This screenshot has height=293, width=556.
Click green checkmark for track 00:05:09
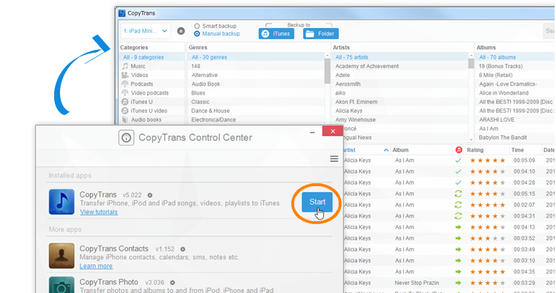(x=458, y=160)
